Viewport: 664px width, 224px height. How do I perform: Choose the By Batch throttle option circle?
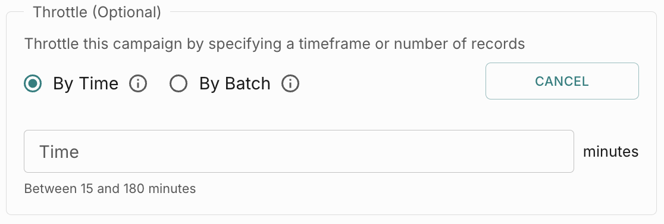coord(178,83)
